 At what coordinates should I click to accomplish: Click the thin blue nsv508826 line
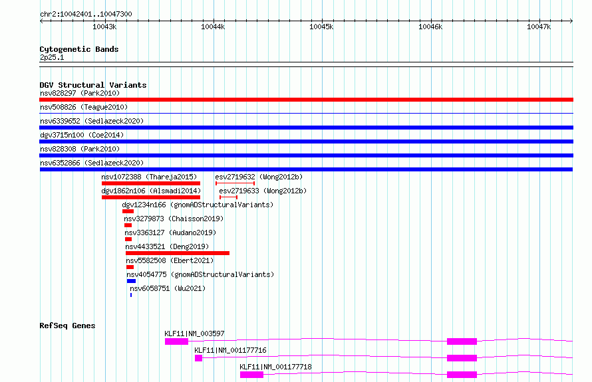(306, 113)
